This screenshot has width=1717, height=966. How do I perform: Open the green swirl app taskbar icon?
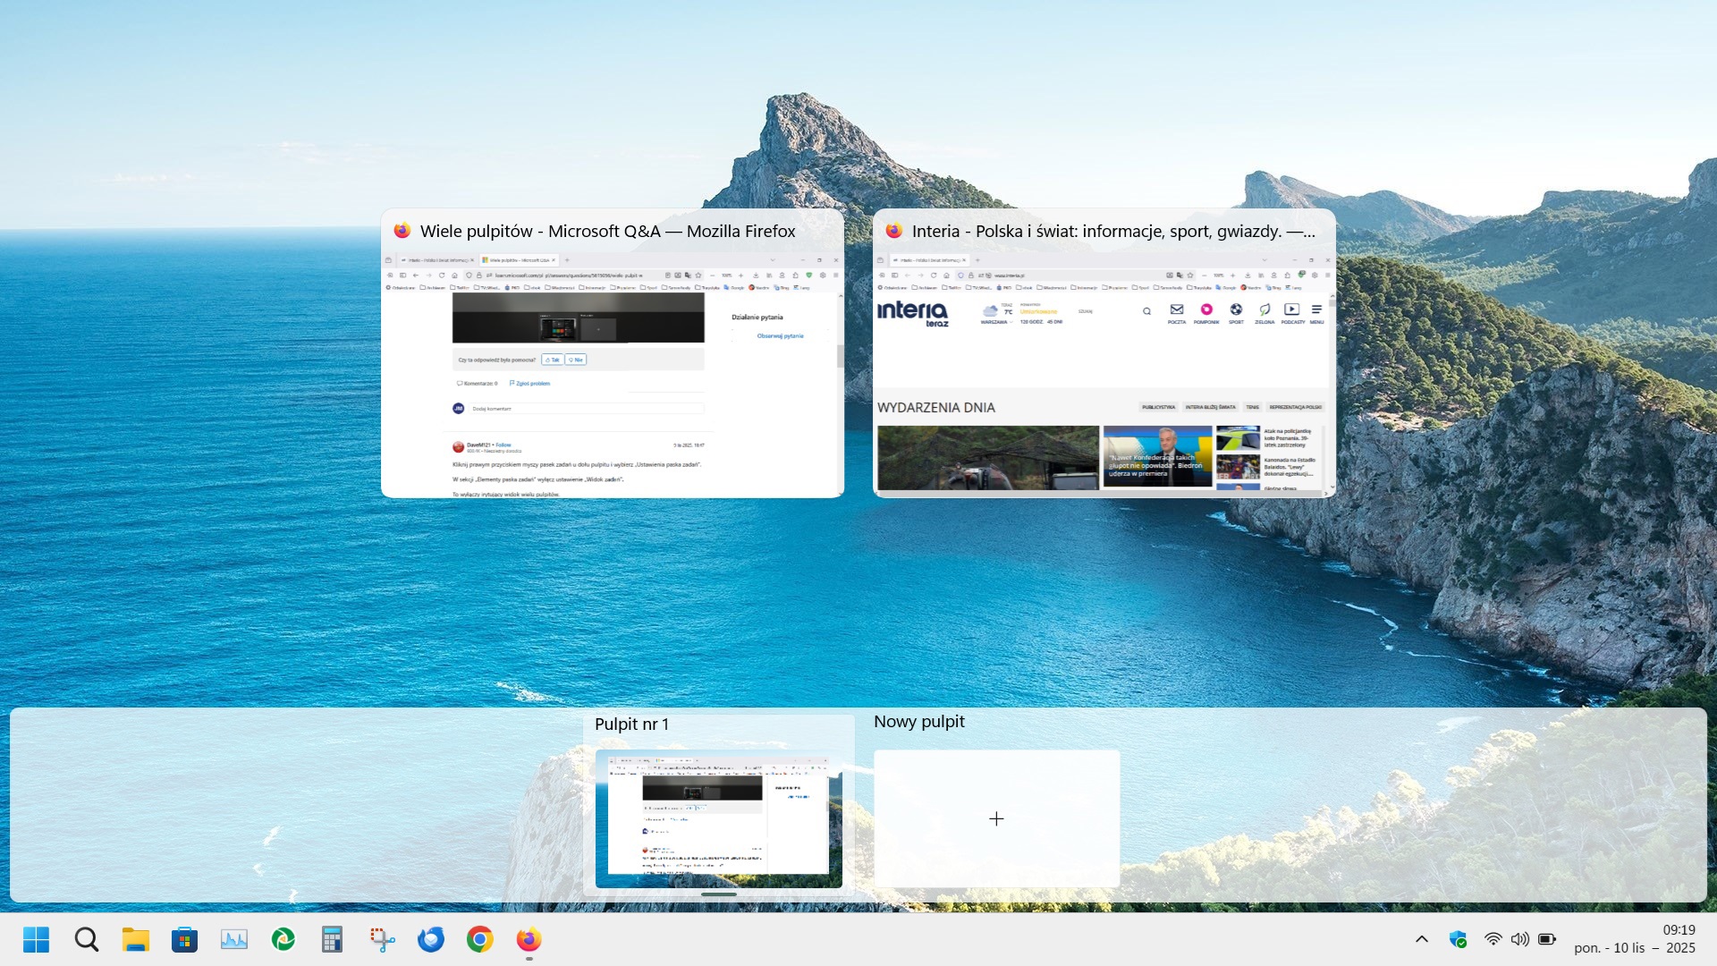pyautogui.click(x=283, y=939)
